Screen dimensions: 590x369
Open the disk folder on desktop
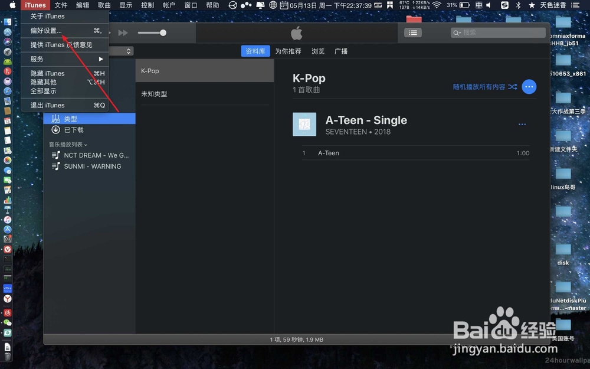563,254
